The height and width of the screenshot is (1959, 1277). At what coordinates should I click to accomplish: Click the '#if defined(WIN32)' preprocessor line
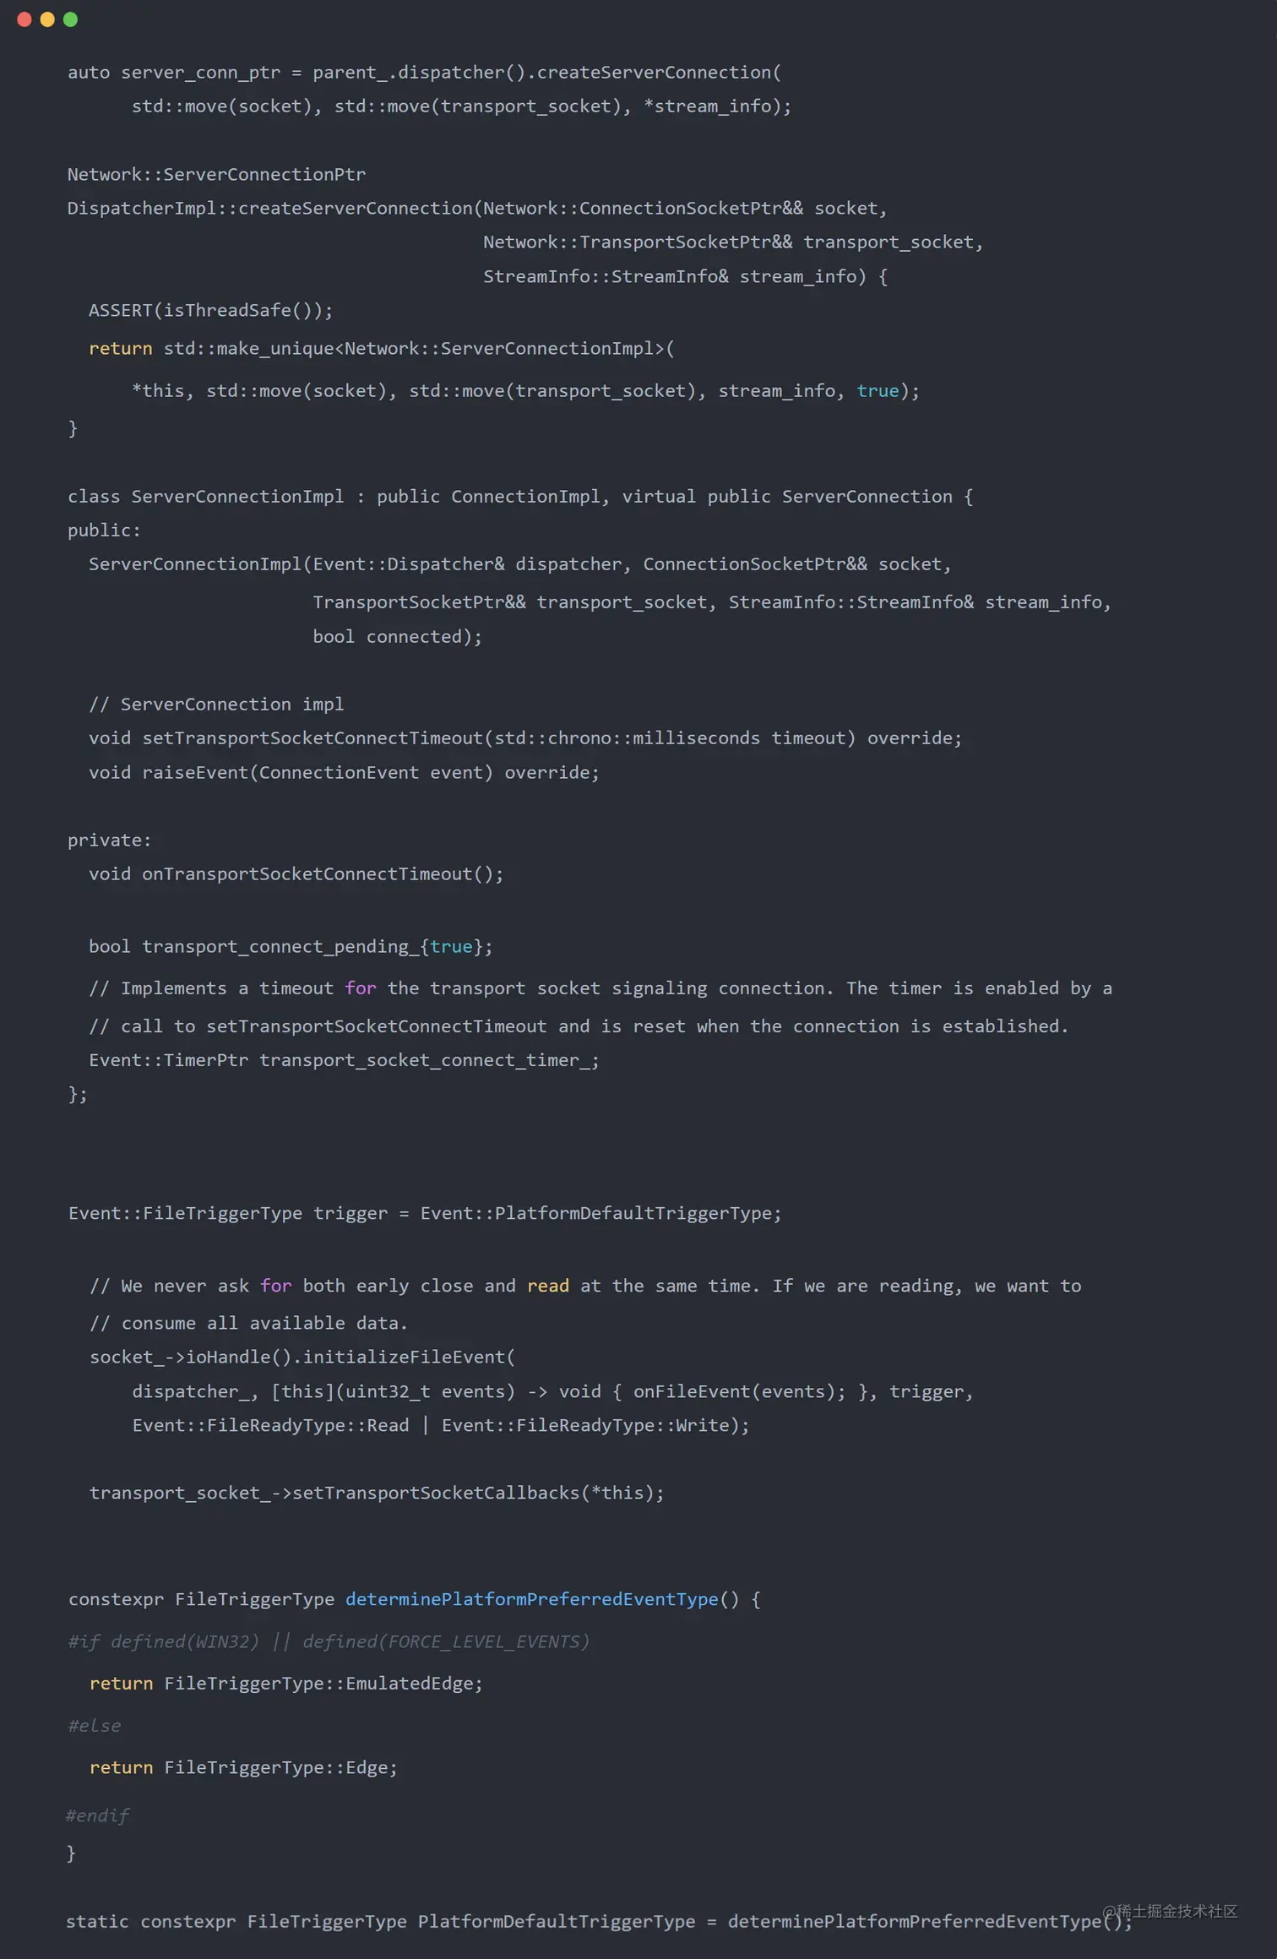pyautogui.click(x=329, y=1641)
